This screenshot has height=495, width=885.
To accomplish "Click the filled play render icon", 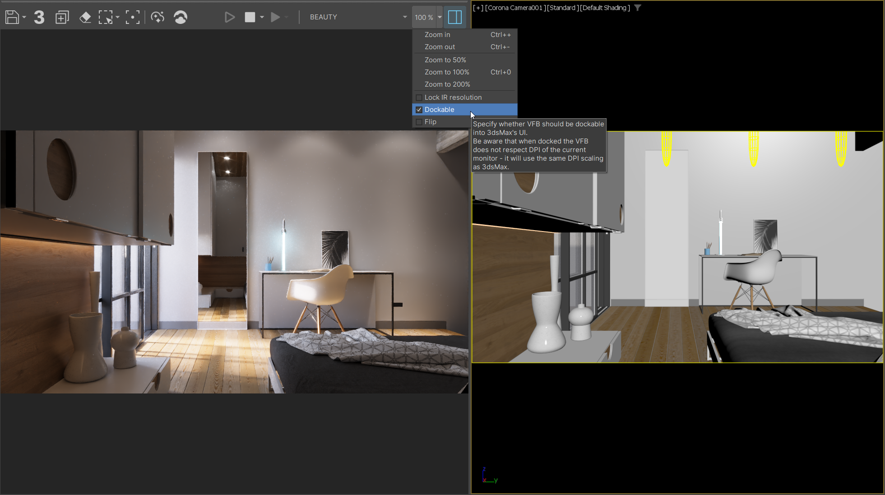I will click(275, 17).
